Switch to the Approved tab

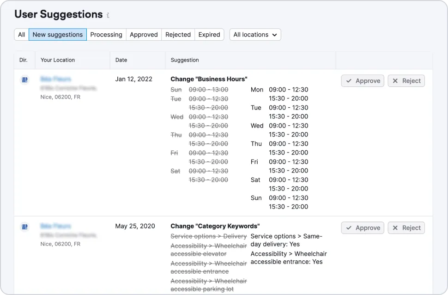click(x=144, y=35)
